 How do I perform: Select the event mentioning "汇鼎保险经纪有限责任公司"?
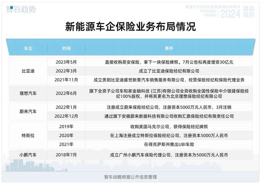click(169, 116)
